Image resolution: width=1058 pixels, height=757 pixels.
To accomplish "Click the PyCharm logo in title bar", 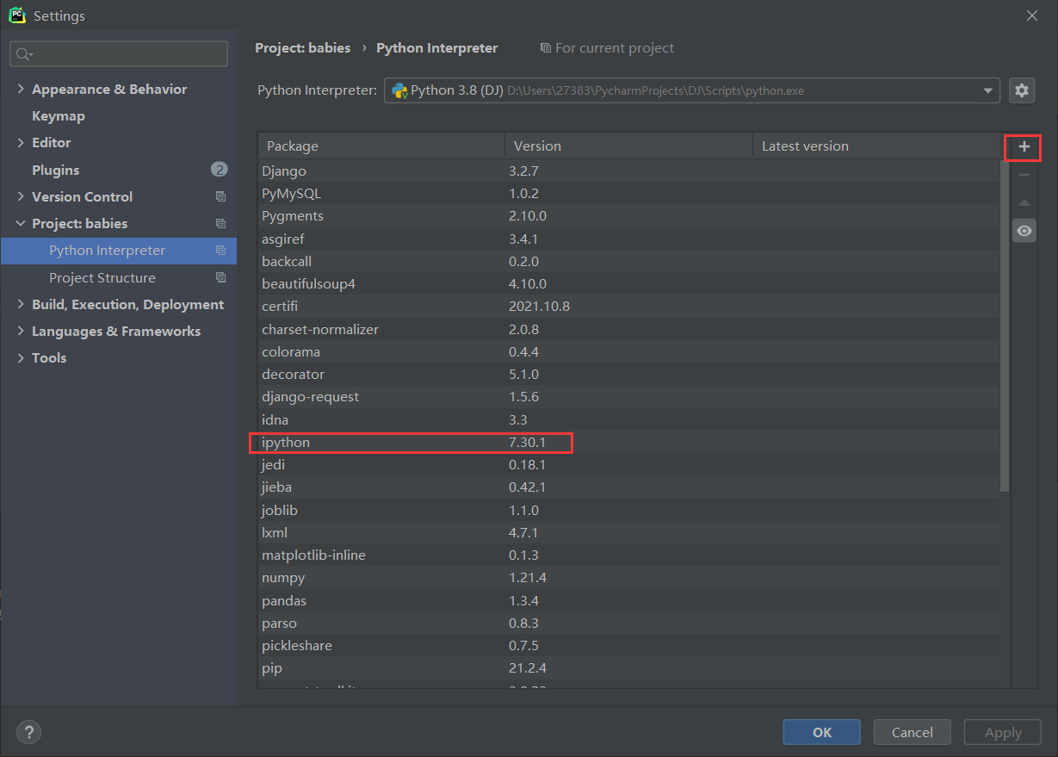I will pyautogui.click(x=16, y=16).
